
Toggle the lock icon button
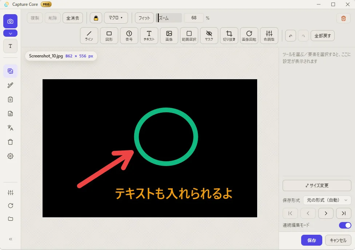point(96,18)
